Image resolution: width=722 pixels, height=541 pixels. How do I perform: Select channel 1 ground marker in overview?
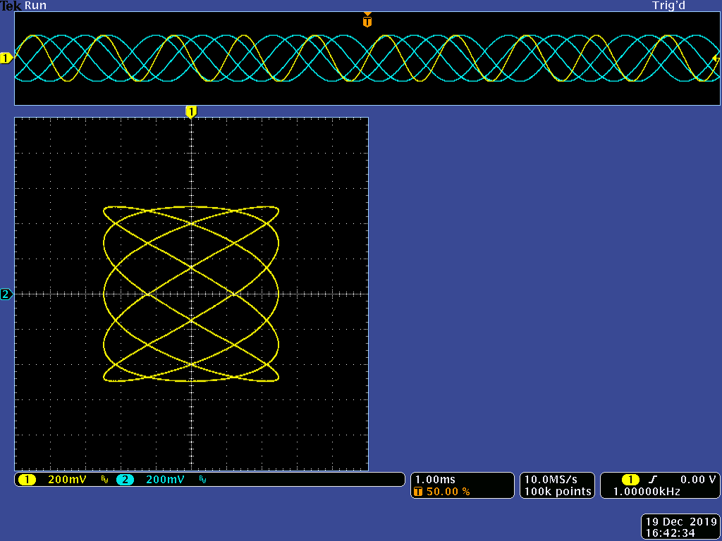coord(6,58)
